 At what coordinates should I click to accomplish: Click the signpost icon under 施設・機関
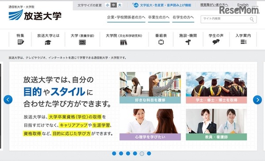coord(188,42)
